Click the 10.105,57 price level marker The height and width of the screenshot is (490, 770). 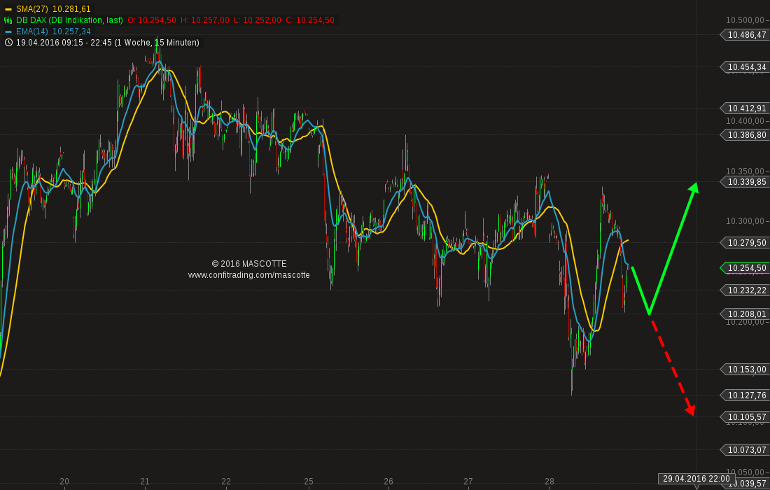click(x=743, y=416)
